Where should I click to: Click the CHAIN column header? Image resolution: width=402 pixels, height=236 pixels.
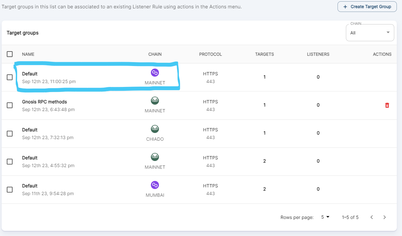(x=155, y=54)
